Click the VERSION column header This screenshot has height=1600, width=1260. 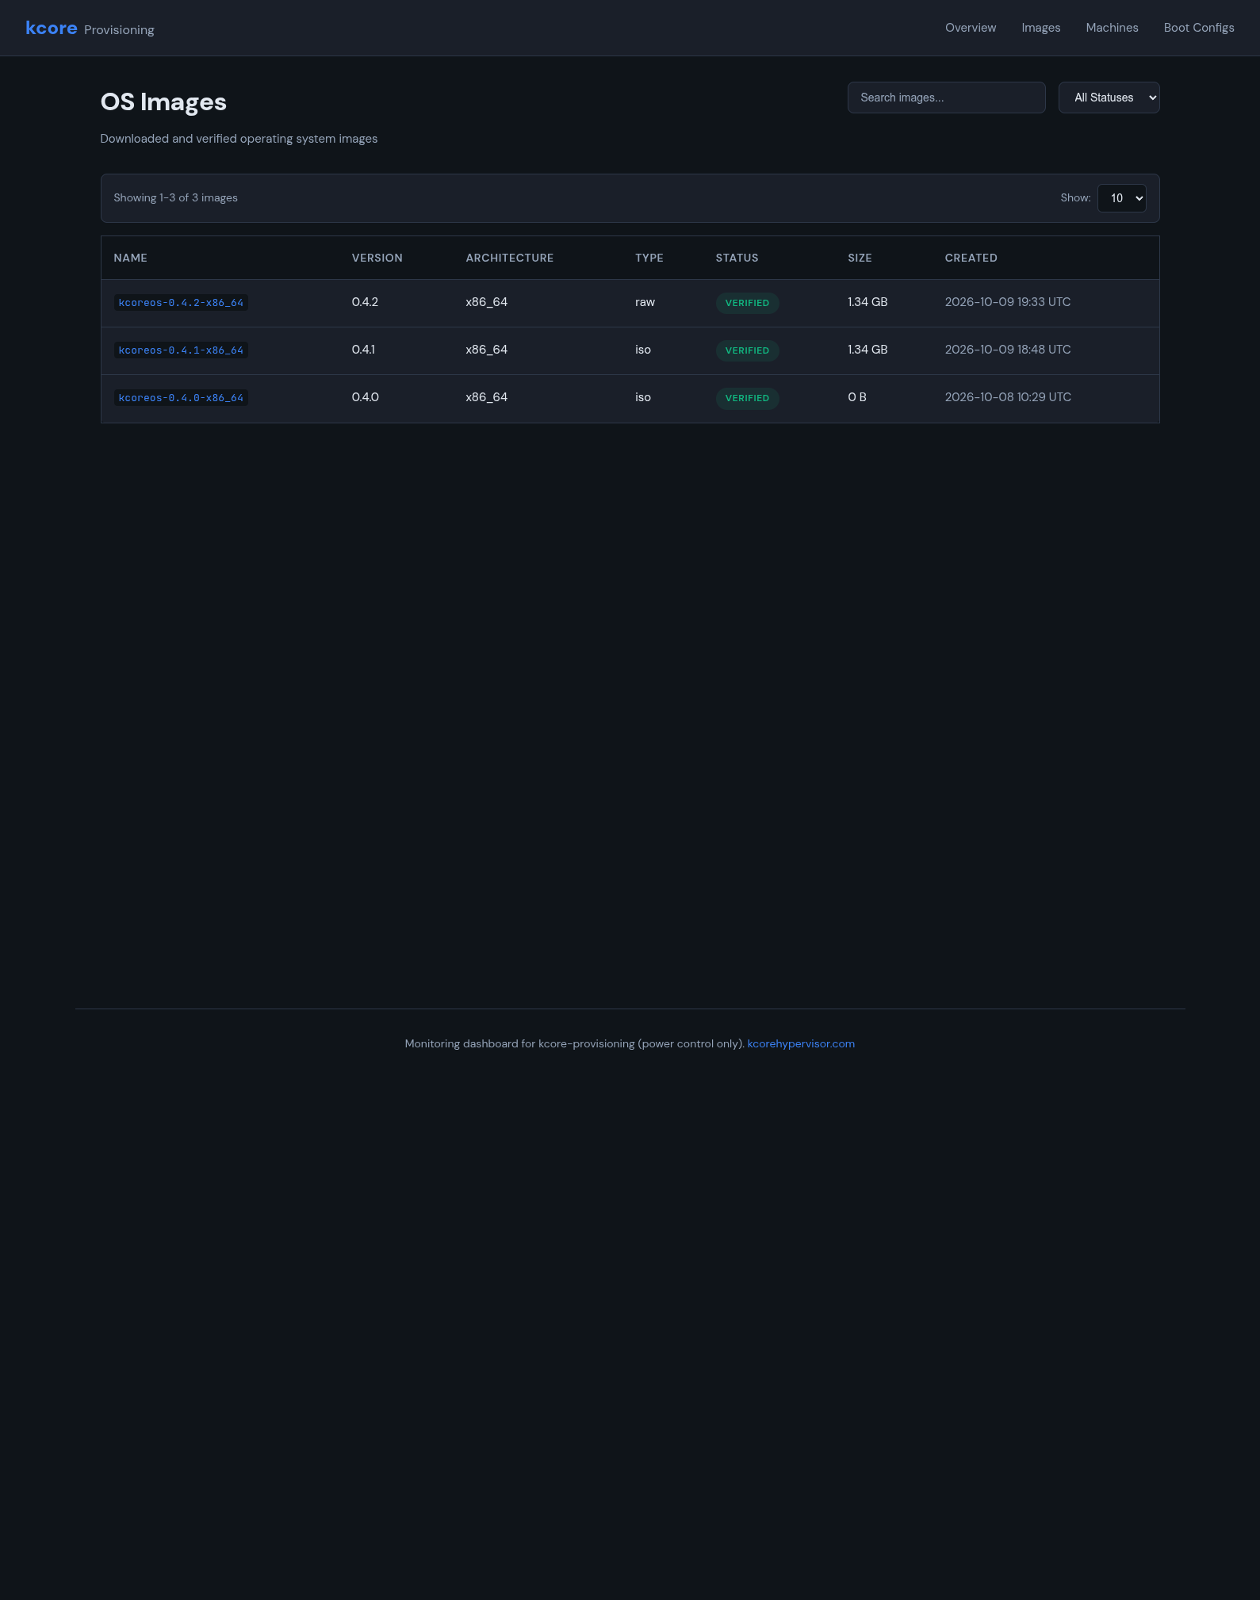click(377, 258)
